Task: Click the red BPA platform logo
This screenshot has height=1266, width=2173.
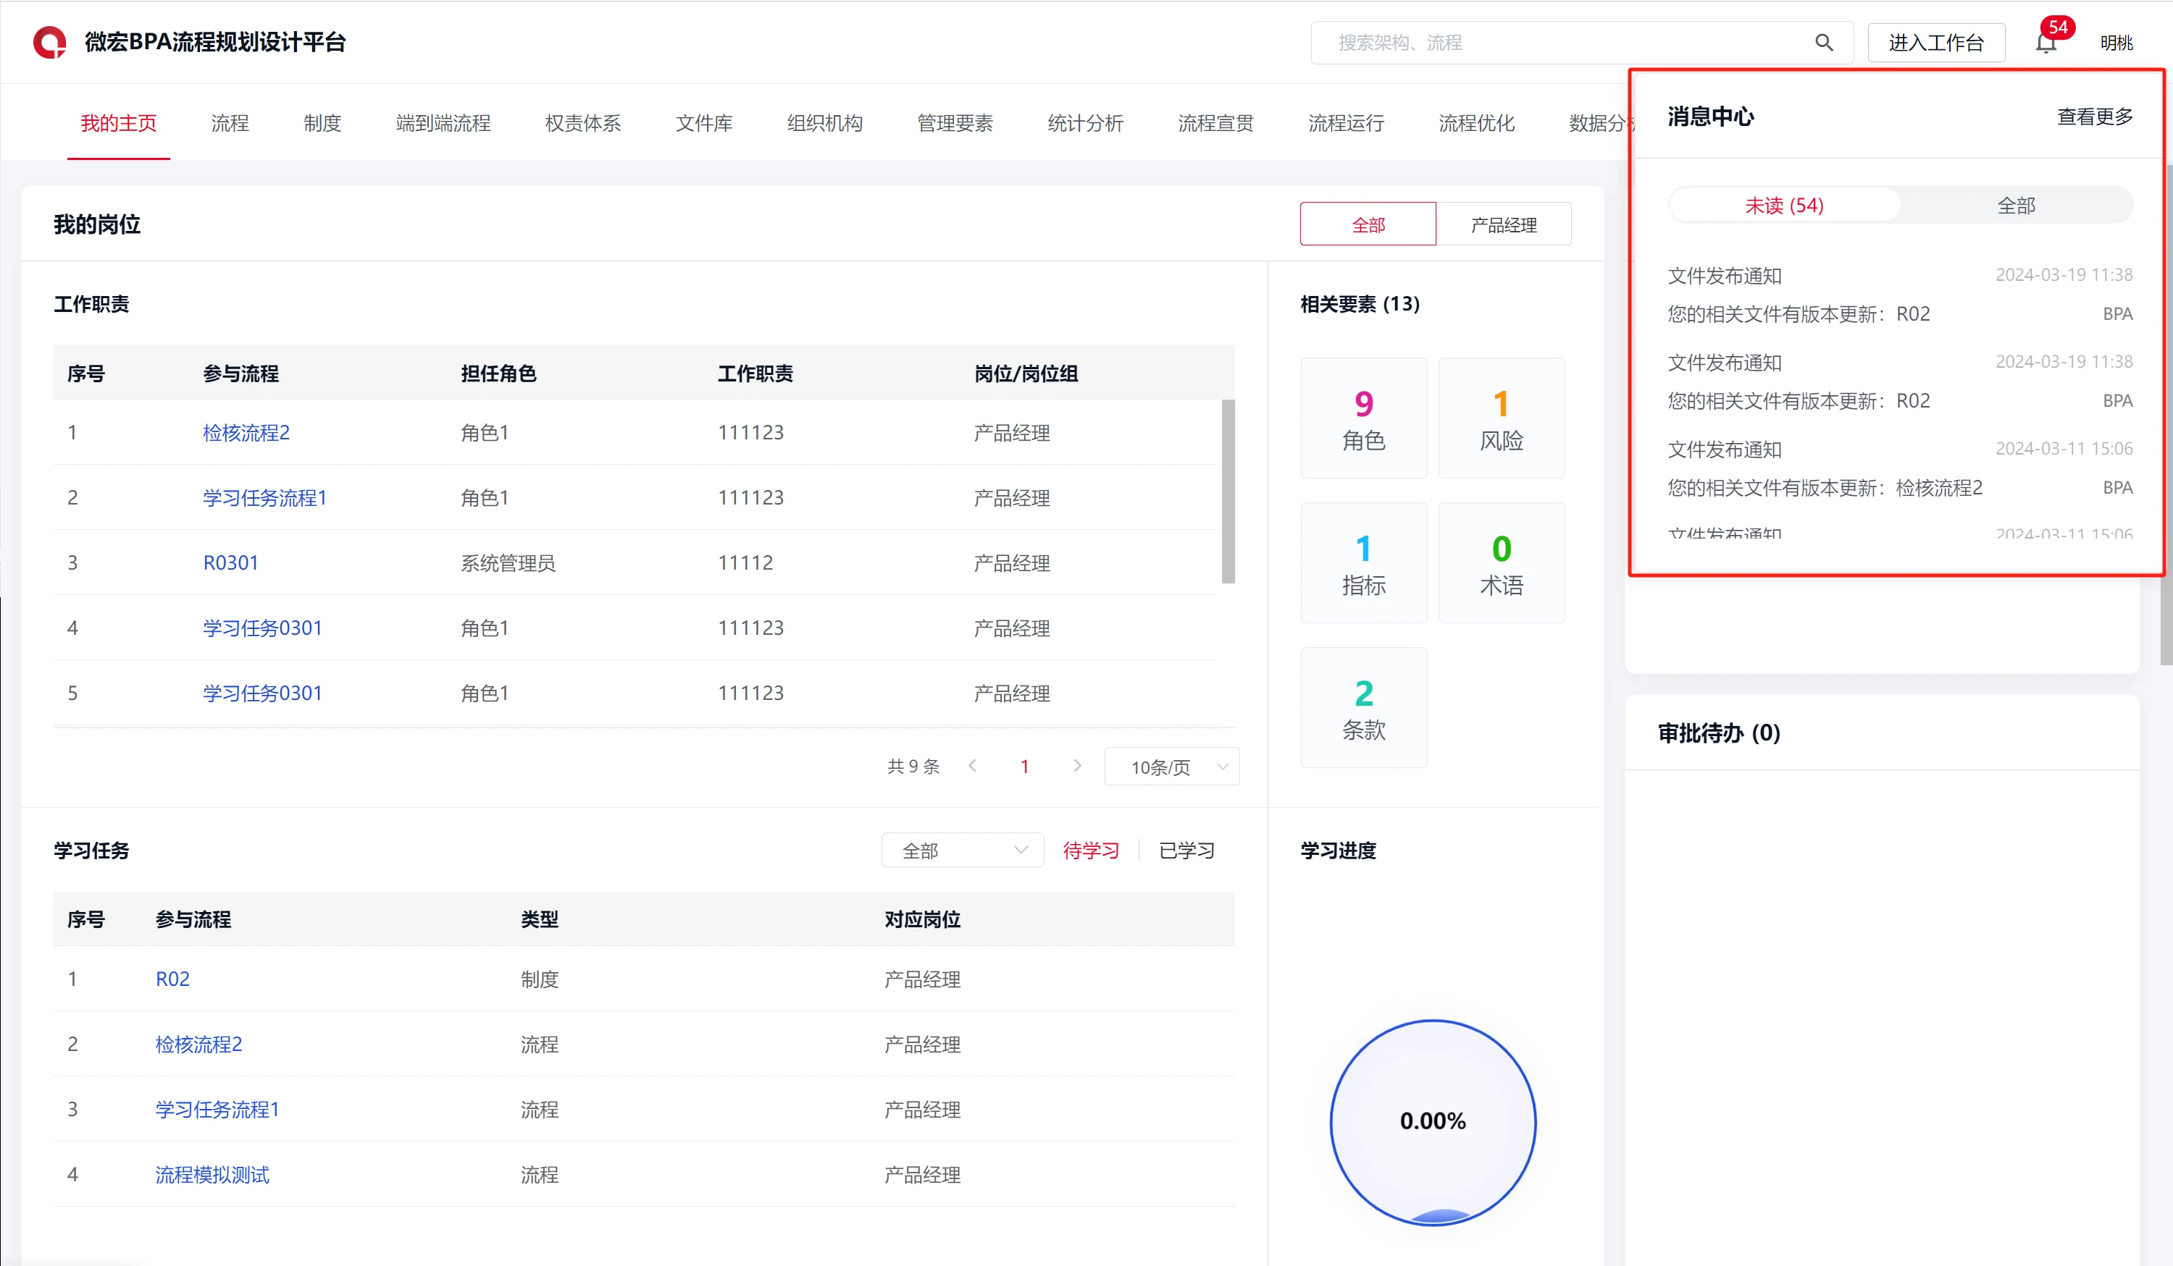Action: [49, 42]
